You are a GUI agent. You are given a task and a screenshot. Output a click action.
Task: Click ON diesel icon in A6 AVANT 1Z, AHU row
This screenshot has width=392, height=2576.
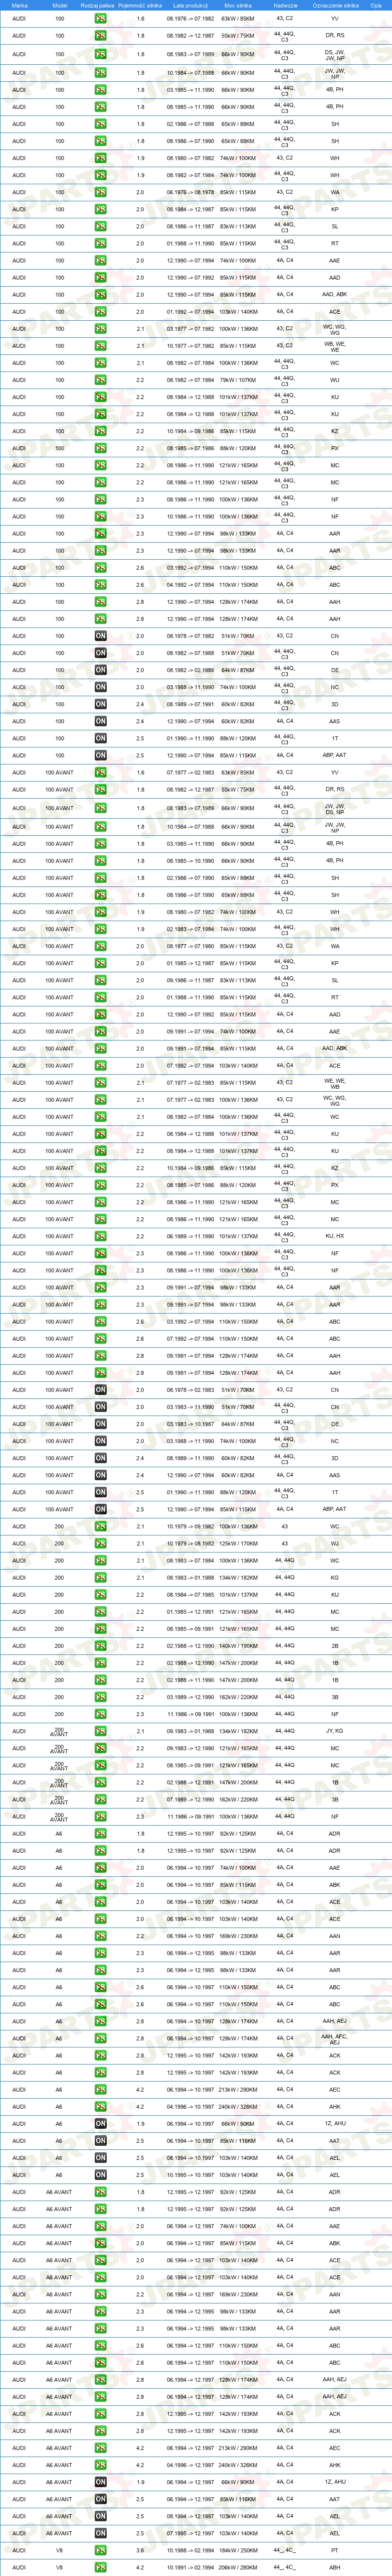point(101,2482)
